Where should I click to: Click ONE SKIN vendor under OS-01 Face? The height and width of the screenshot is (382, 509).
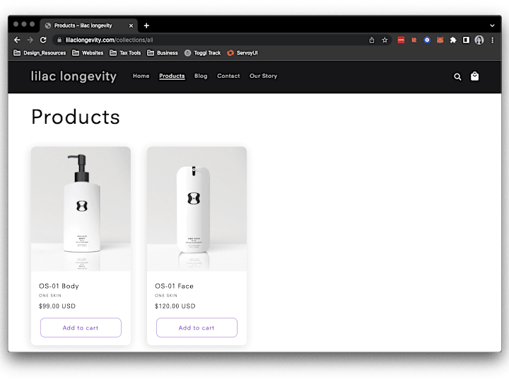coord(166,296)
